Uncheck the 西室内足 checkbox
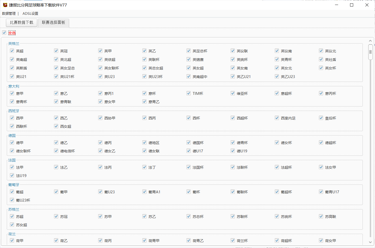375x248 pixels. 277,118
